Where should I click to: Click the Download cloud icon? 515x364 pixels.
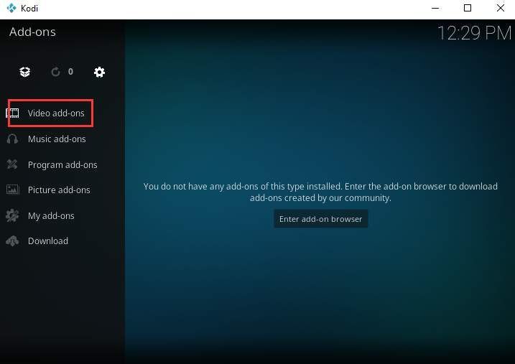pos(12,241)
